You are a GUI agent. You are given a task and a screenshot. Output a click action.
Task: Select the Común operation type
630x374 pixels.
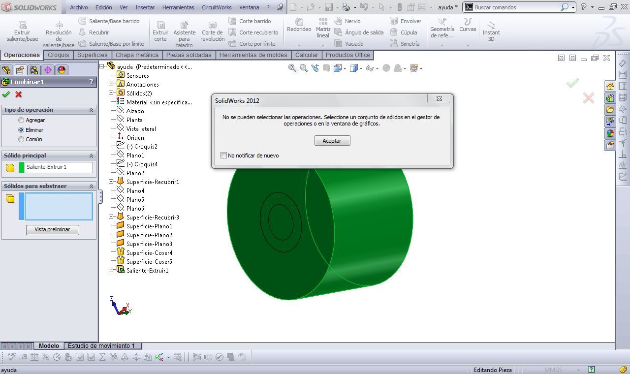(x=21, y=139)
